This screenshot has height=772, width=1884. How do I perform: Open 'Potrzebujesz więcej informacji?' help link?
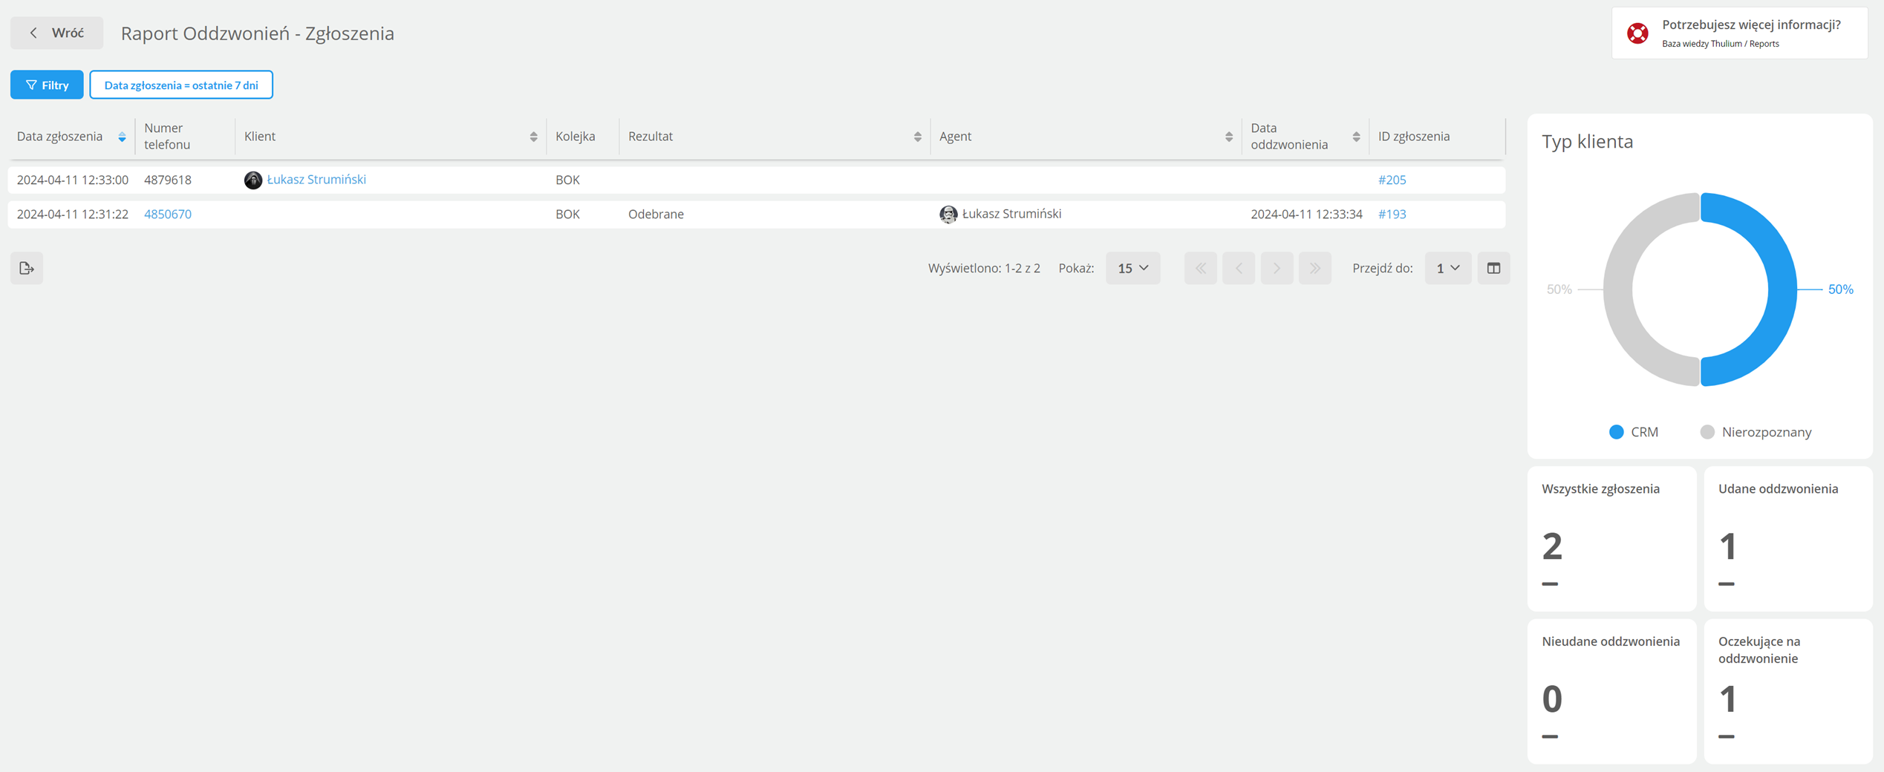tap(1751, 24)
